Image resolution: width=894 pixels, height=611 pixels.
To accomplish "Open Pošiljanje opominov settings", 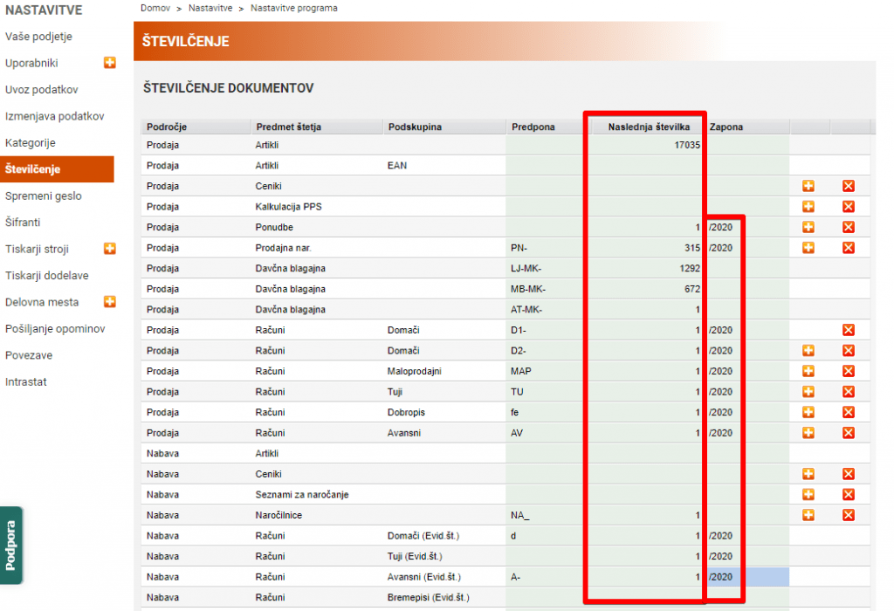I will tap(55, 329).
